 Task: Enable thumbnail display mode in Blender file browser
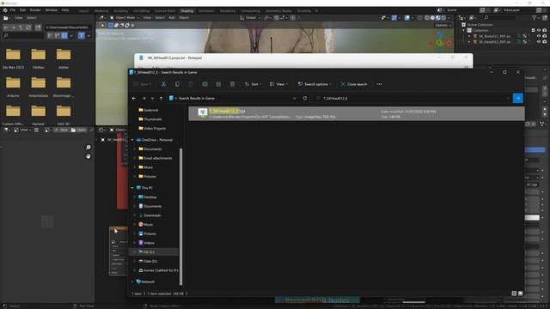pyautogui.click(x=64, y=35)
